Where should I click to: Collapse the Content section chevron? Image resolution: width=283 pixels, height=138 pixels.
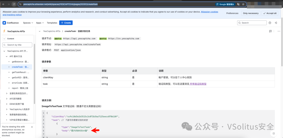4,38
